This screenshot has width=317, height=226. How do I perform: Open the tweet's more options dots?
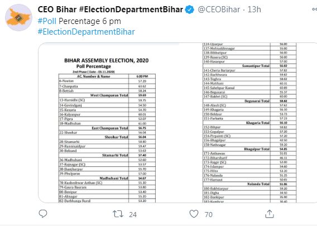pyautogui.click(x=314, y=9)
